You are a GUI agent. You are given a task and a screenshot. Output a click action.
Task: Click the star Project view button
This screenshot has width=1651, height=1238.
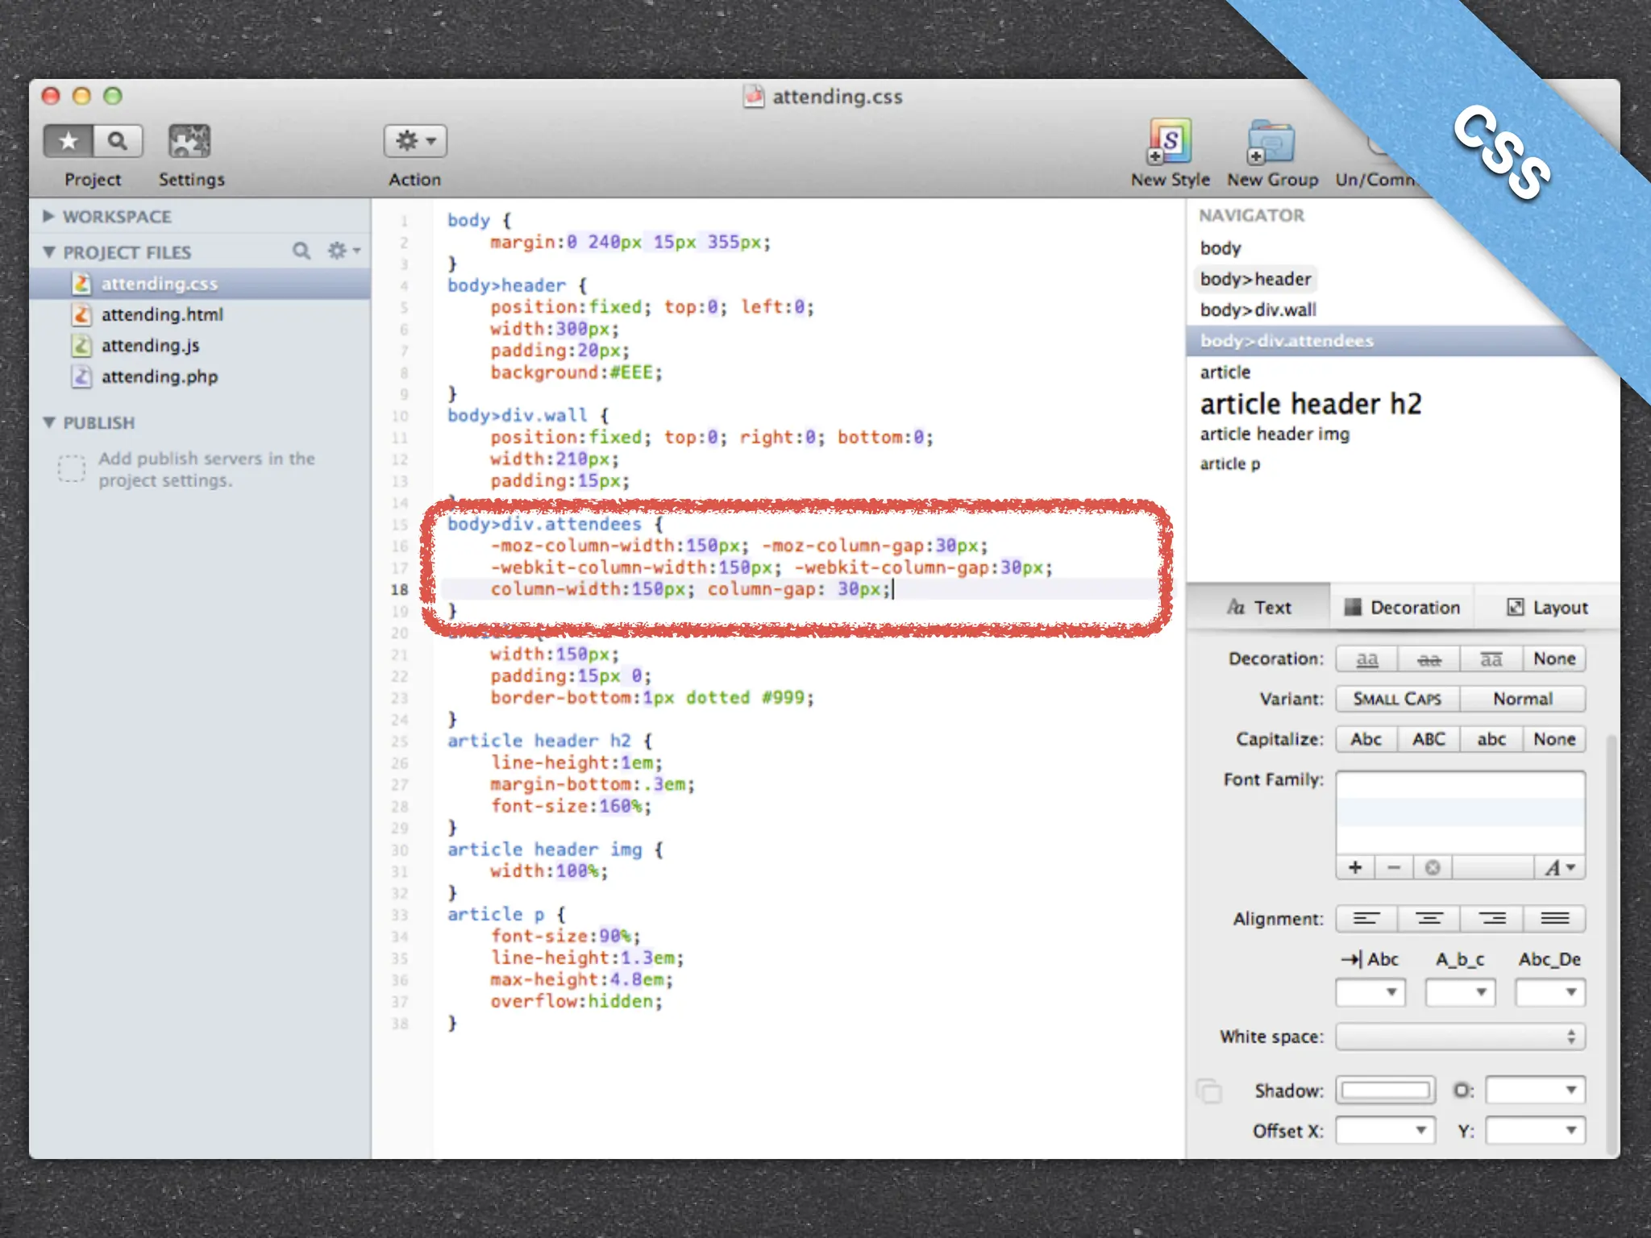69,141
